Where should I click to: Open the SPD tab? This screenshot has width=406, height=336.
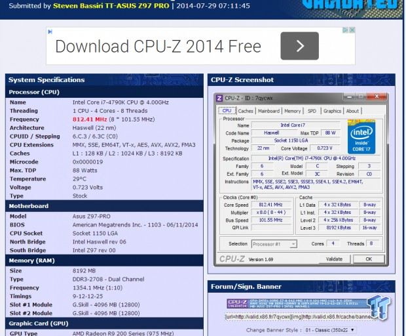(x=312, y=111)
